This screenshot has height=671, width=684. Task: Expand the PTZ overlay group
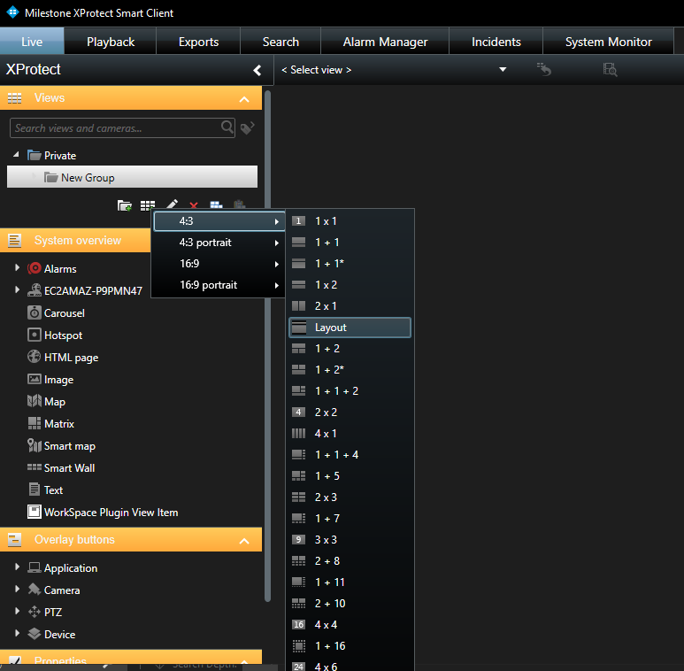(x=17, y=611)
